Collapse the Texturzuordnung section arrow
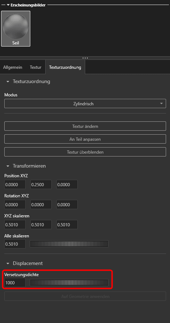The width and height of the screenshot is (170, 323). coord(8,82)
